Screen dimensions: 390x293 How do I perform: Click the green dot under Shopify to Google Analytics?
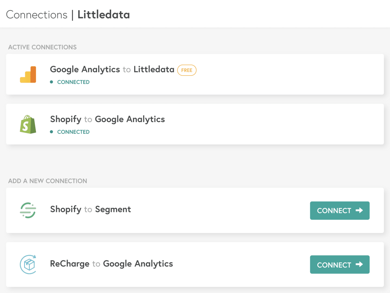click(x=51, y=132)
